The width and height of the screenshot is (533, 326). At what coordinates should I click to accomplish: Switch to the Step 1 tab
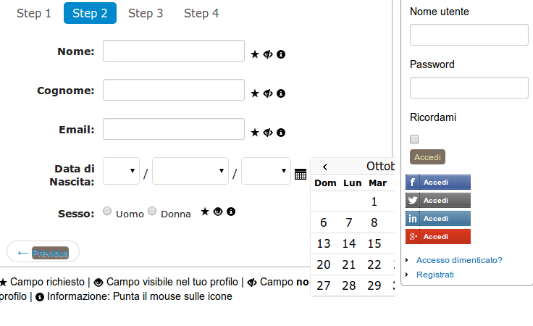[34, 13]
